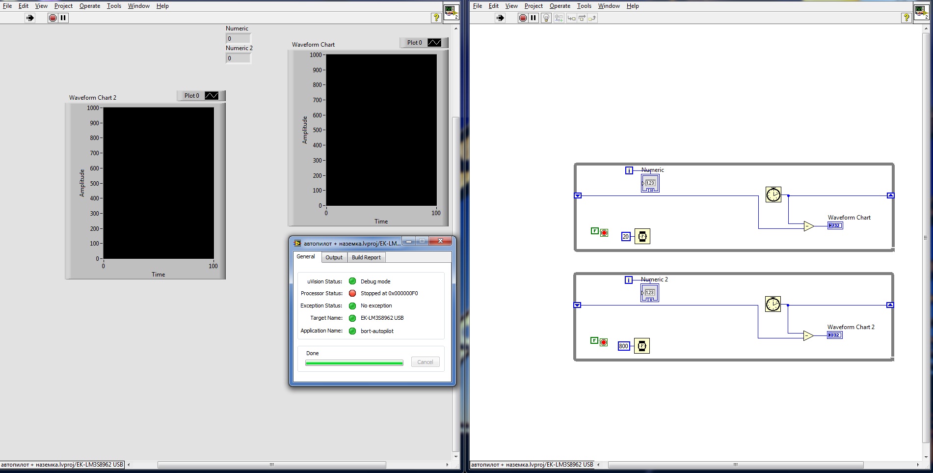The height and width of the screenshot is (473, 933).
Task: Select Tick Count node in lower loop
Action: pyautogui.click(x=773, y=304)
